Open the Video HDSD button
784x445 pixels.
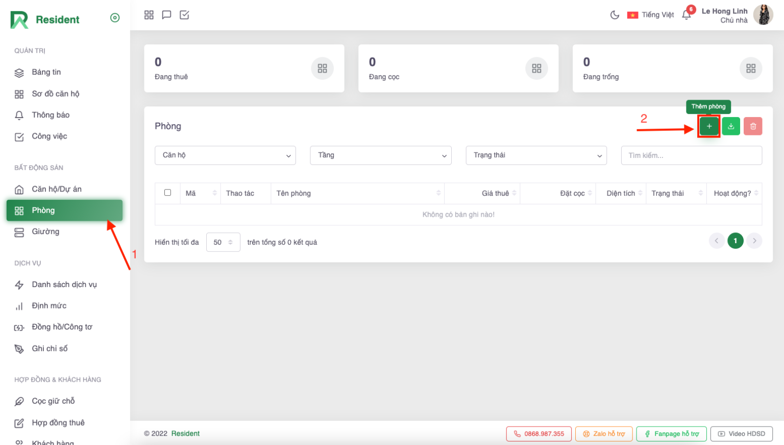pyautogui.click(x=741, y=434)
